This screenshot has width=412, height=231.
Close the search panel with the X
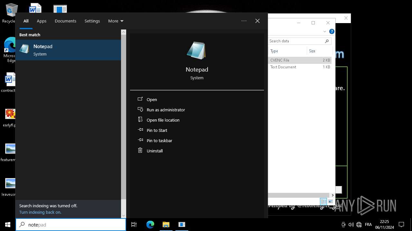pyautogui.click(x=257, y=21)
